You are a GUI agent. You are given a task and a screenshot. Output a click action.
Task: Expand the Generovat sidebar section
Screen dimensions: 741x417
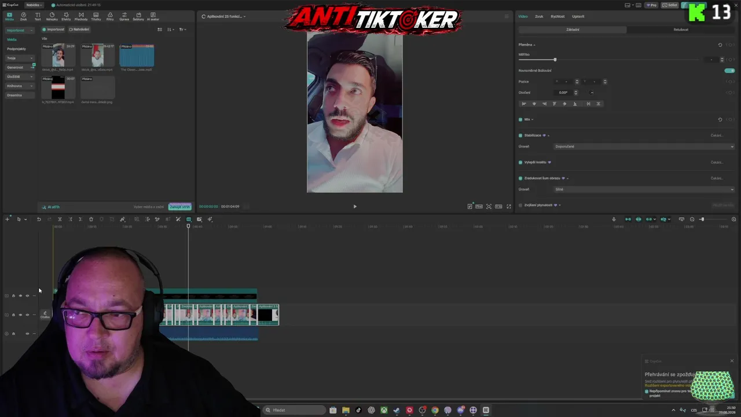click(19, 67)
